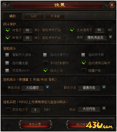Click the 保存设置 button
Viewport: 117px width, 132px height.
35,125
